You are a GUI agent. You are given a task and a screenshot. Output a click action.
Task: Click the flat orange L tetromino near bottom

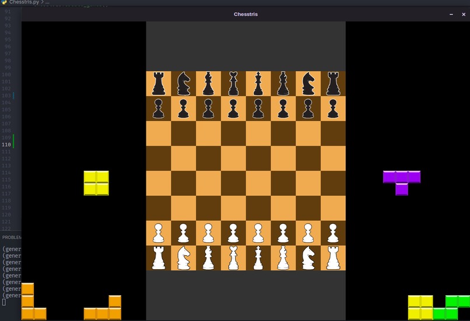click(x=103, y=314)
